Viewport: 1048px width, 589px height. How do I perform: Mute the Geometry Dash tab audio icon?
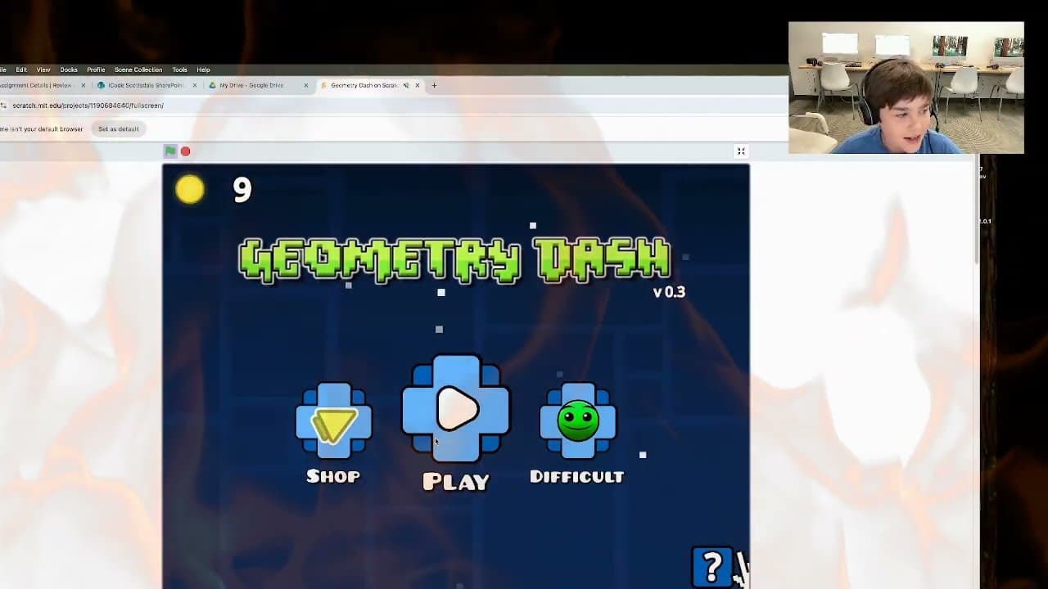pyautogui.click(x=406, y=85)
